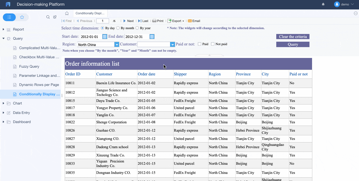Expand the Chart folder in tree

tap(3, 103)
